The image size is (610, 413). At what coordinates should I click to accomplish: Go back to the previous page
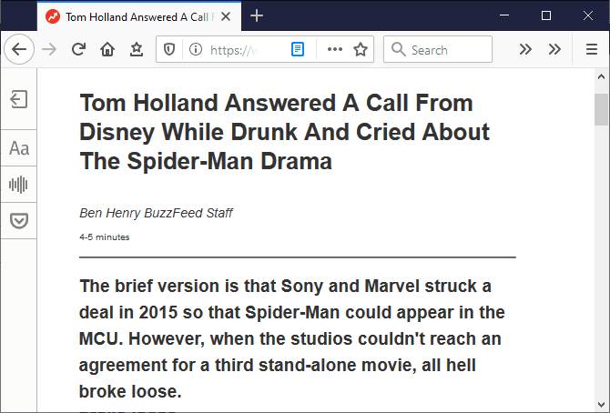(19, 50)
